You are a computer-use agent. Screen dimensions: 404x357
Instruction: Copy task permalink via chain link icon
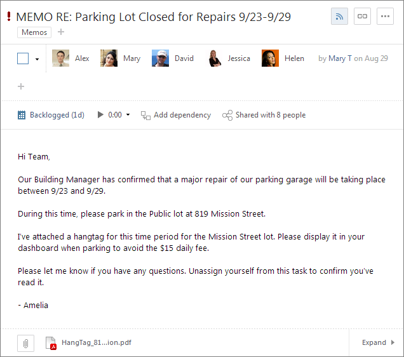pyautogui.click(x=362, y=17)
